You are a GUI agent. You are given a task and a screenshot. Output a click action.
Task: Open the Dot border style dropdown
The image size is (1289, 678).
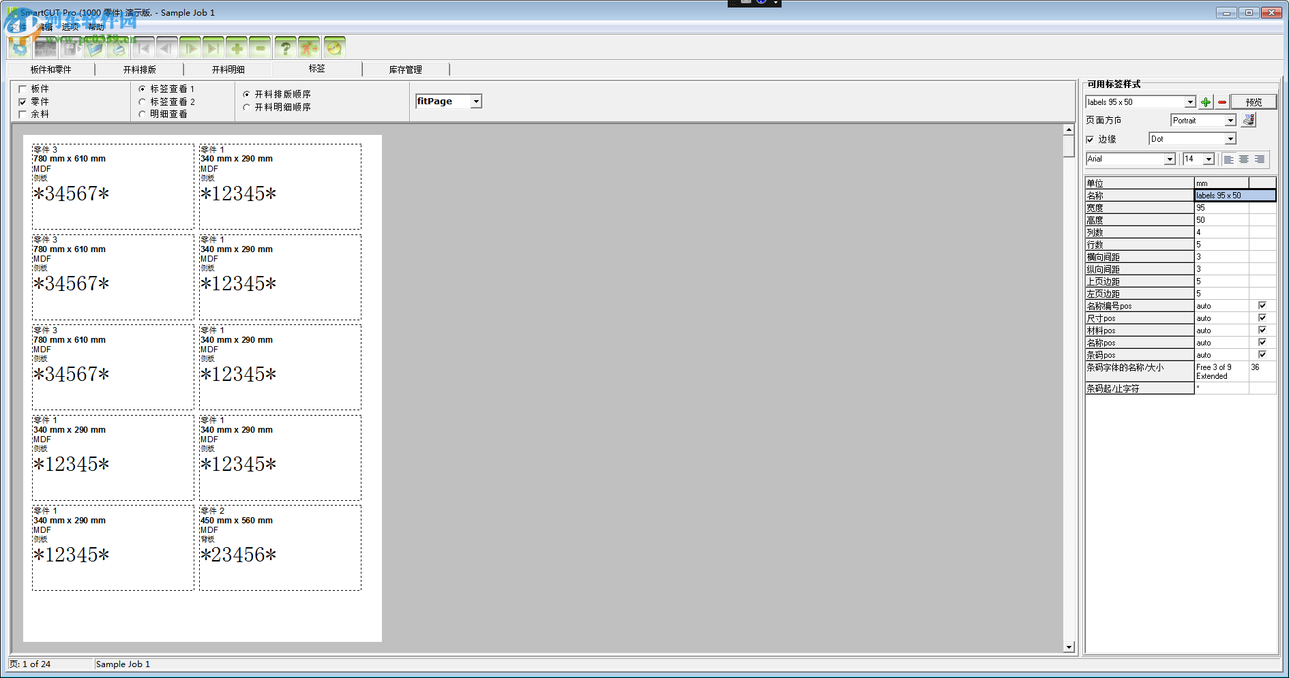coord(1230,139)
